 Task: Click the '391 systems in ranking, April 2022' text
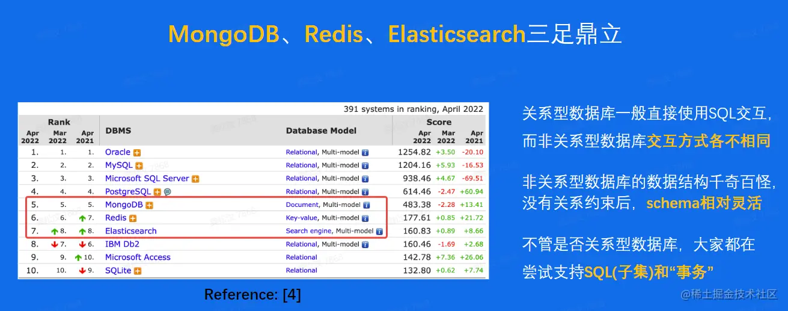point(414,109)
